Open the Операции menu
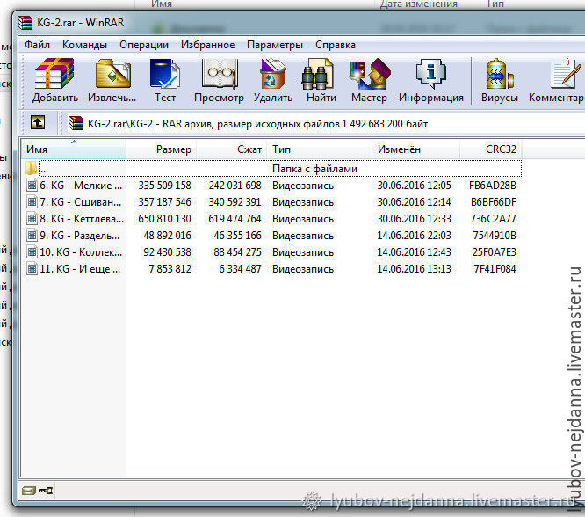Image resolution: width=585 pixels, height=517 pixels. (144, 45)
